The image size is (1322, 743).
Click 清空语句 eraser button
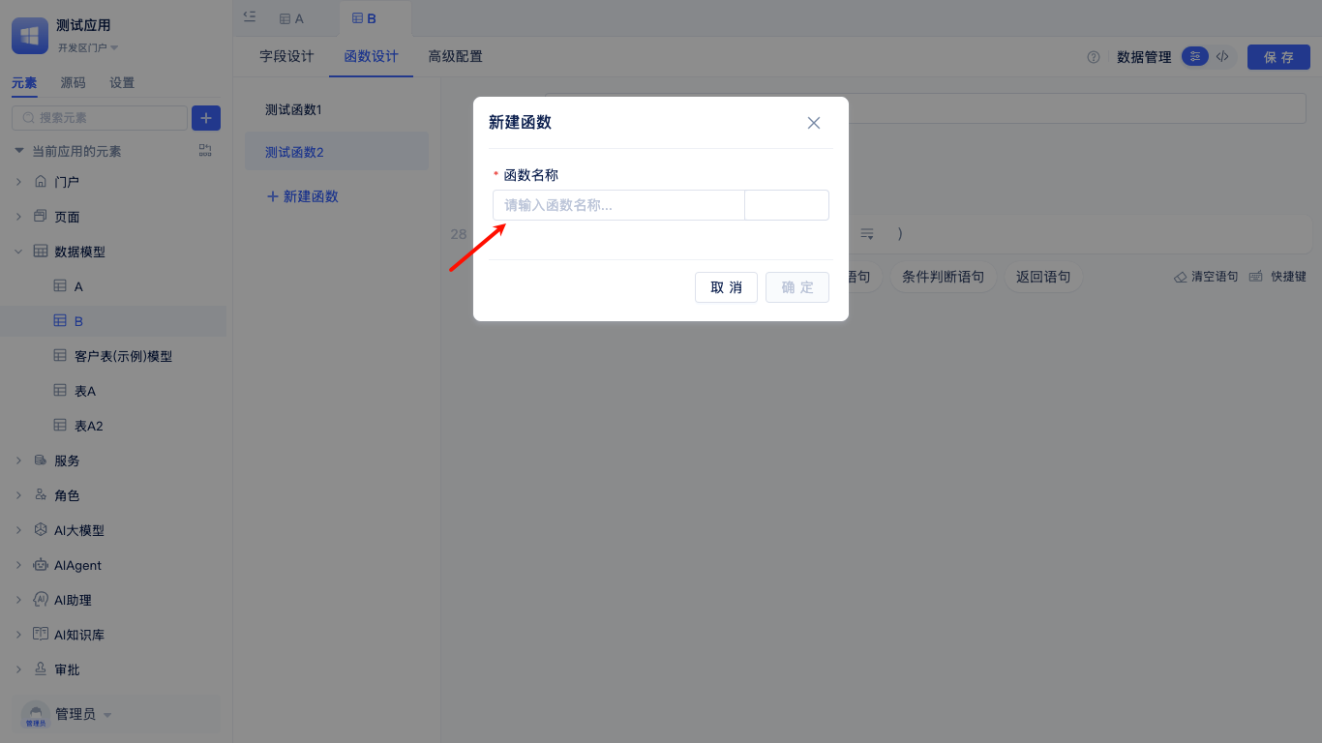coord(1206,277)
